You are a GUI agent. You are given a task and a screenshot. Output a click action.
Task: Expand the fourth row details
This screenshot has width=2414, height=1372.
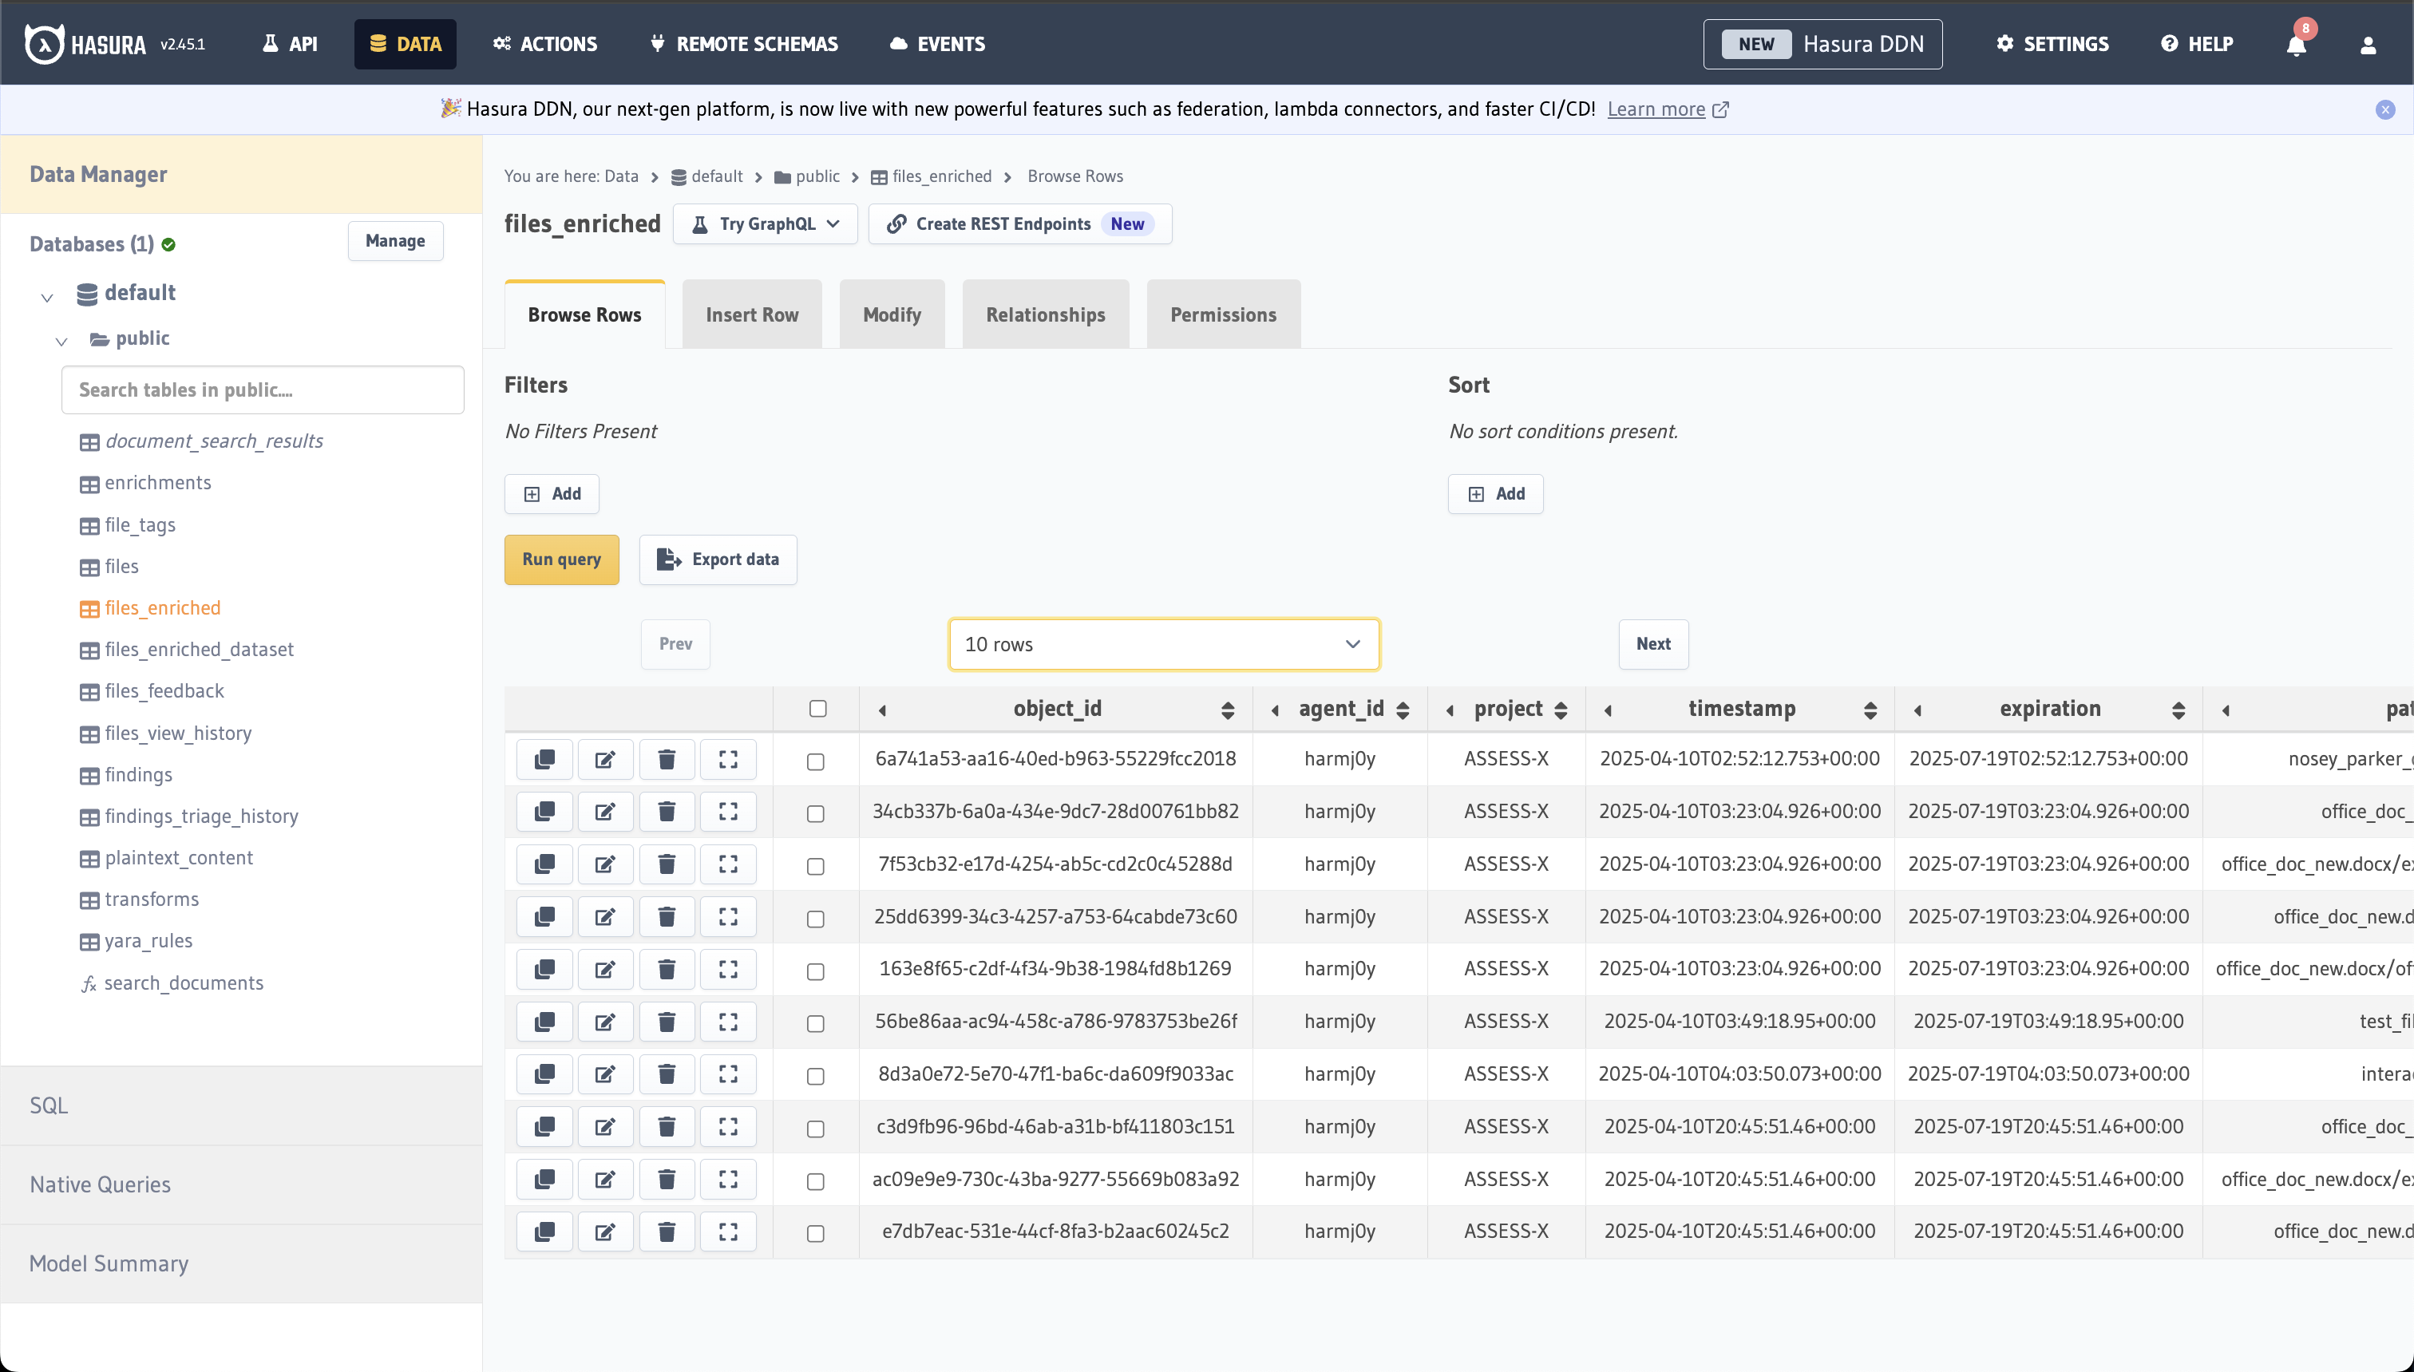click(x=727, y=917)
